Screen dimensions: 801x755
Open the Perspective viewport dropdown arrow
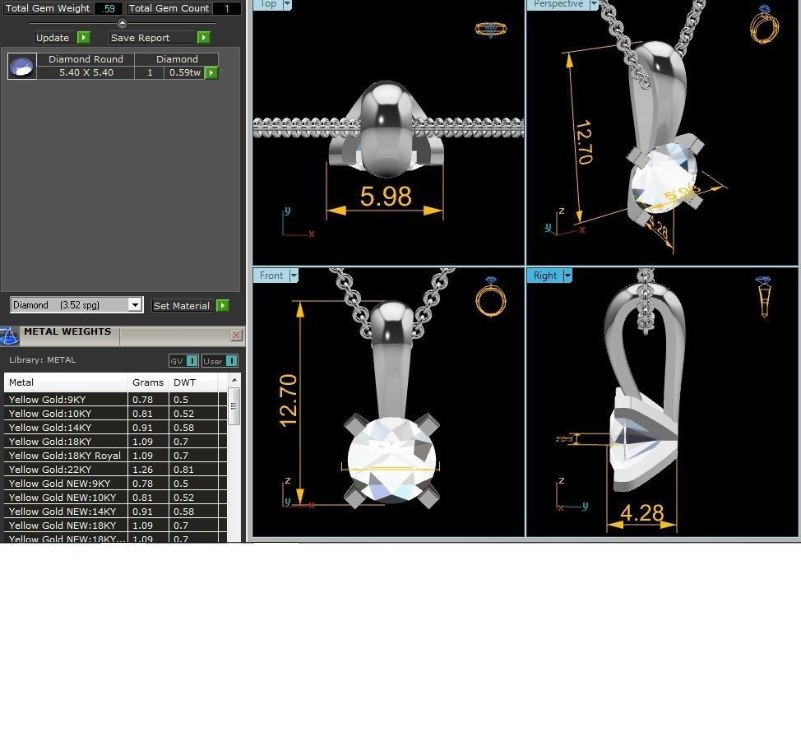click(594, 4)
